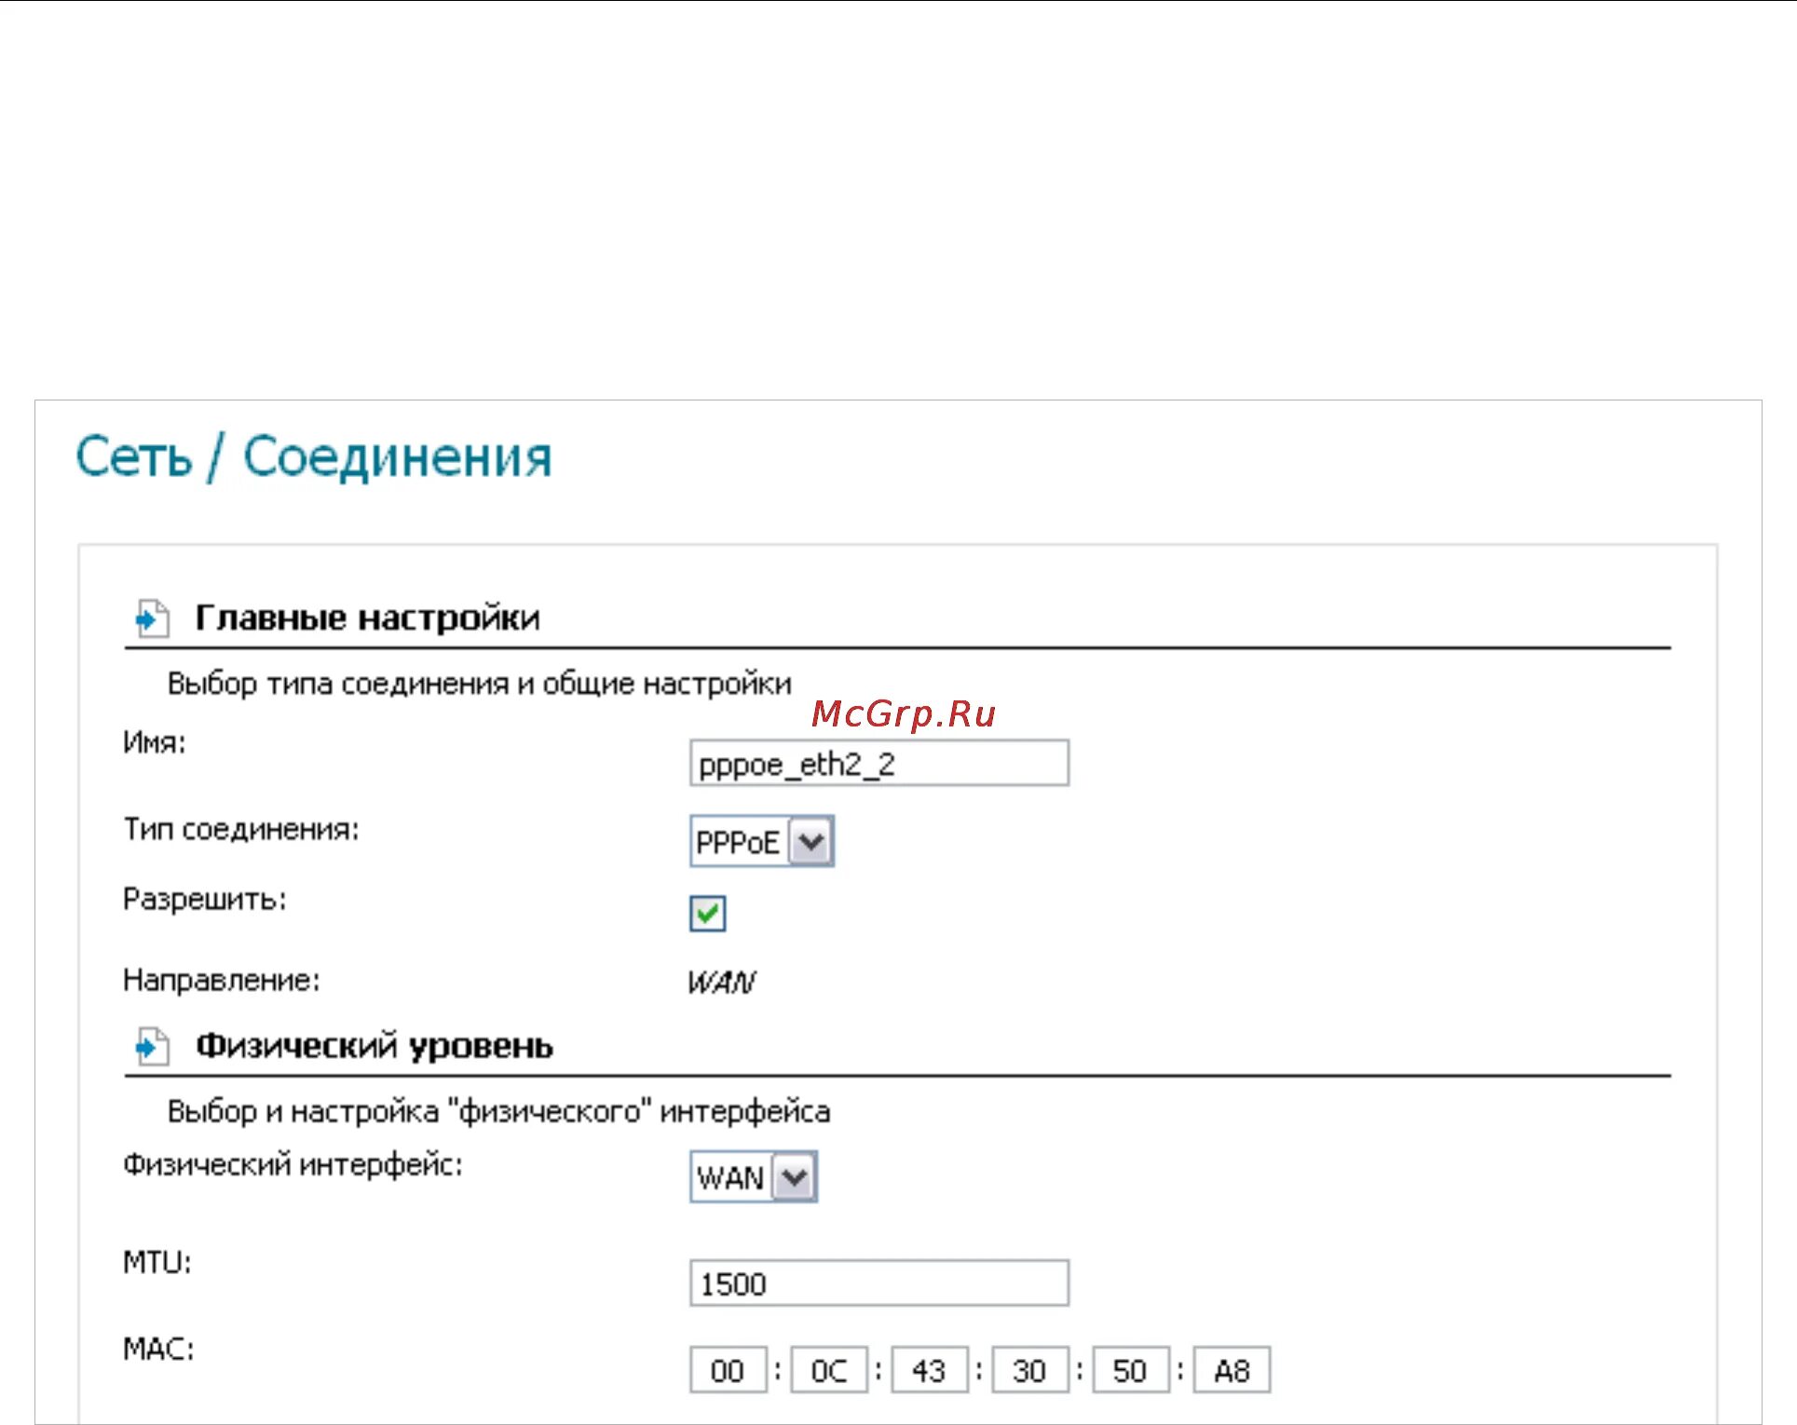
Task: Select the MAC octet field 0C
Action: pyautogui.click(x=828, y=1371)
